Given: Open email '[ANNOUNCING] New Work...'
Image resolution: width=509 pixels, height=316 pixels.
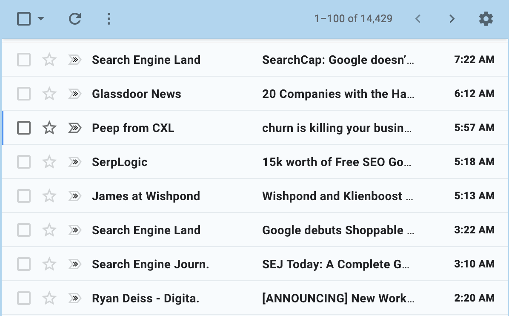Looking at the screenshot, I should pyautogui.click(x=338, y=299).
